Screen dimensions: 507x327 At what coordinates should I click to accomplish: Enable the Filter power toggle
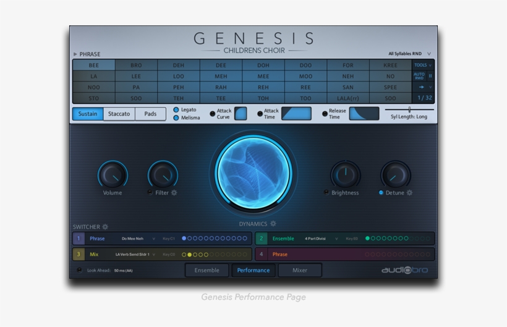(x=150, y=192)
